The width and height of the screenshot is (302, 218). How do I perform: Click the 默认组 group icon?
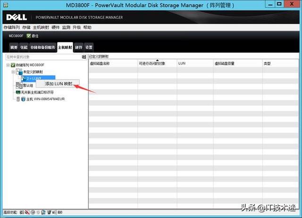tap(19, 85)
